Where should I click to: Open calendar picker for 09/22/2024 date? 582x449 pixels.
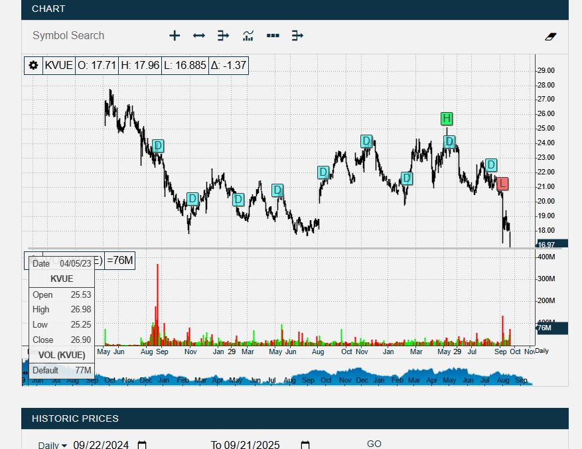pos(142,444)
